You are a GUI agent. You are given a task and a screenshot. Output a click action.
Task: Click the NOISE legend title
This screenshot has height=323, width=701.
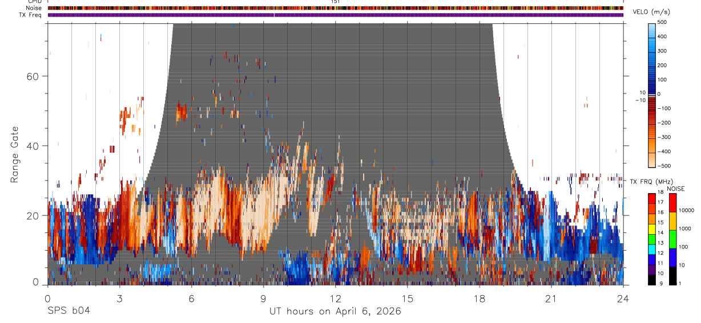[x=675, y=189]
